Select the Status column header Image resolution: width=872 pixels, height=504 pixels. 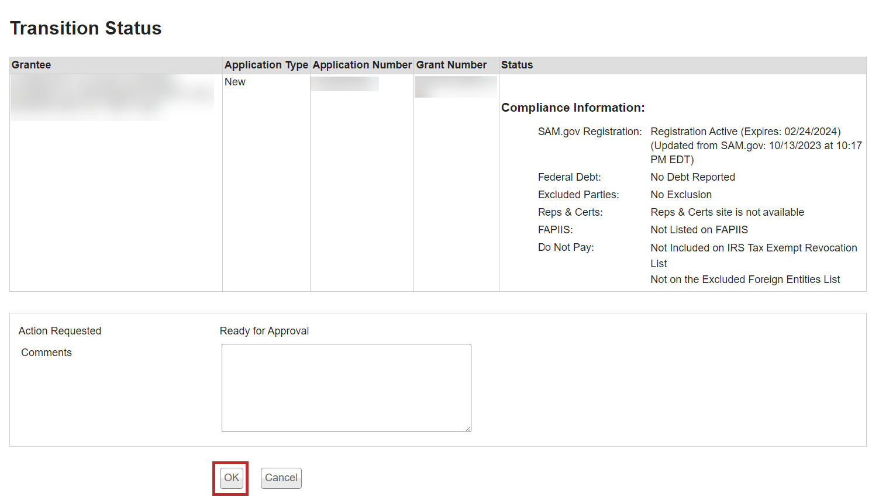[x=517, y=65]
